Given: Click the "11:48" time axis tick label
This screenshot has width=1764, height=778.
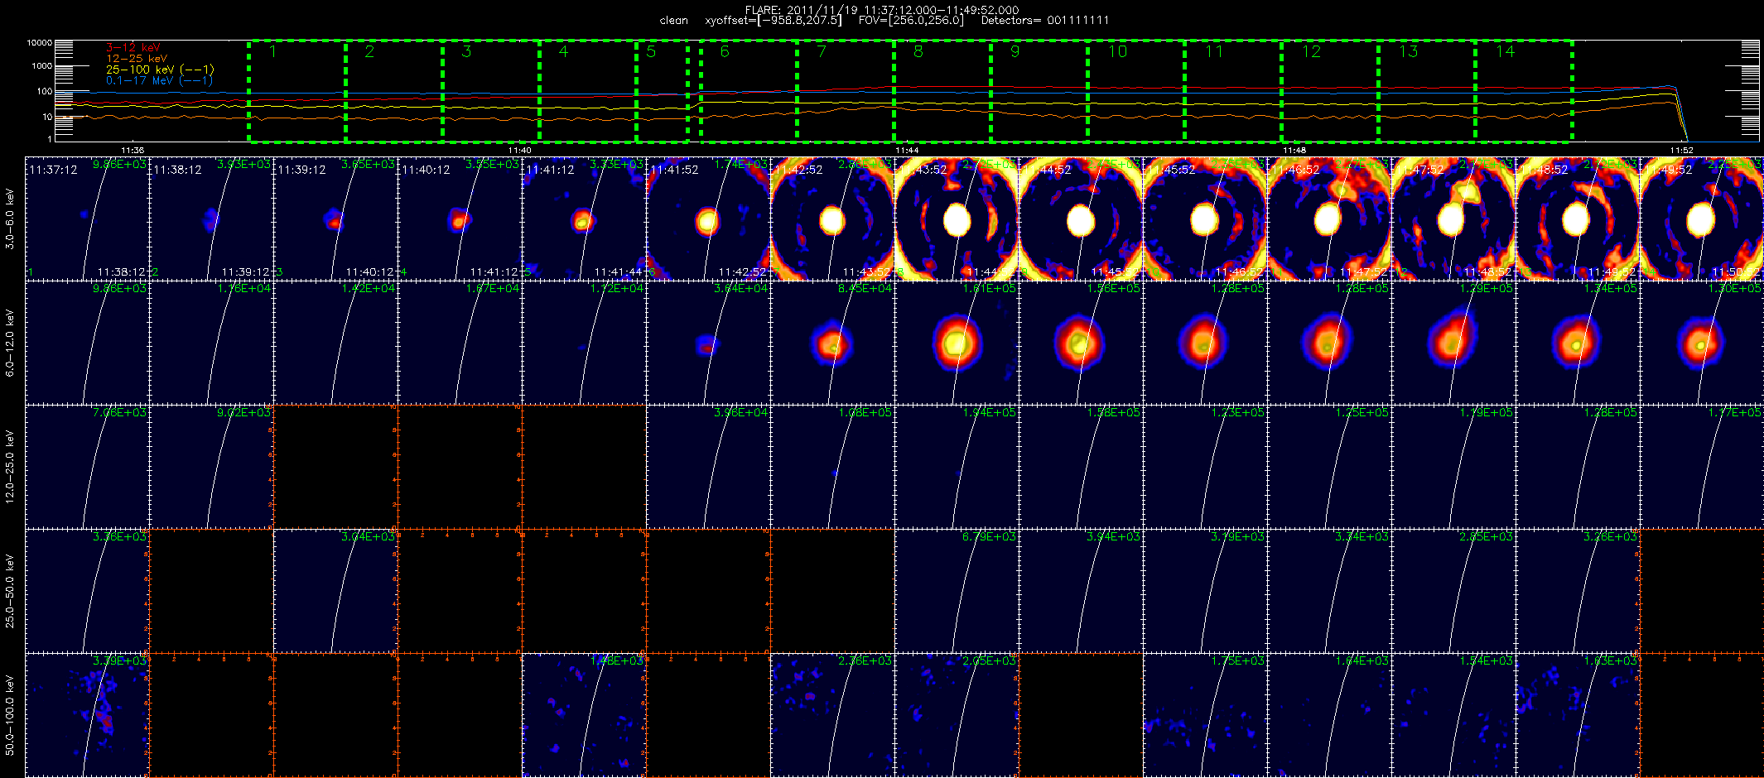Looking at the screenshot, I should coord(1294,151).
